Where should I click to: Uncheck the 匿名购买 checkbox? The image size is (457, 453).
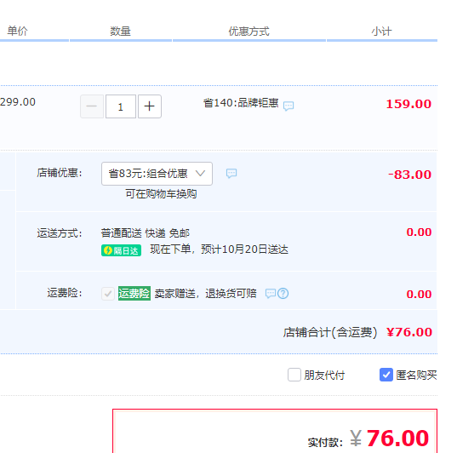click(386, 375)
